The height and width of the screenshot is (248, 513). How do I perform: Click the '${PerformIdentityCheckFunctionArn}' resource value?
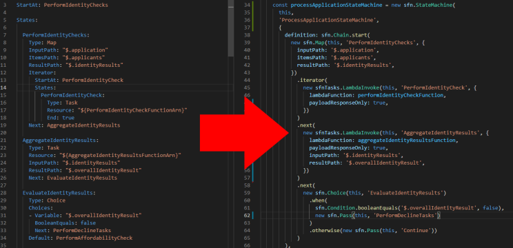tap(132, 110)
